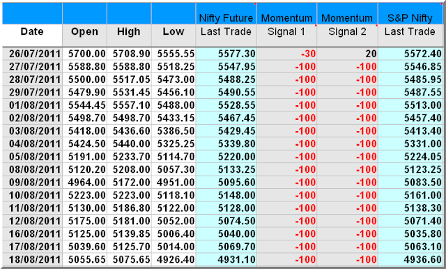This screenshot has height=269, width=446.
Task: Select the S&P Nifty Last Trade header
Action: 410,24
